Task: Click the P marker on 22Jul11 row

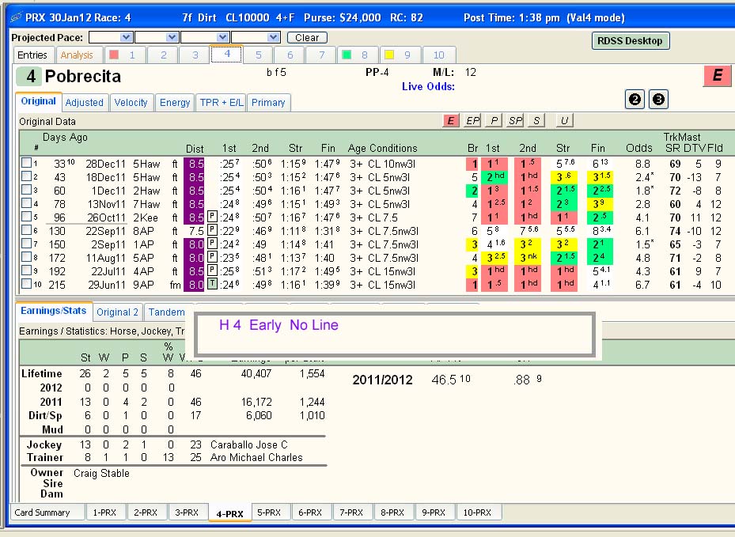Action: click(x=212, y=270)
